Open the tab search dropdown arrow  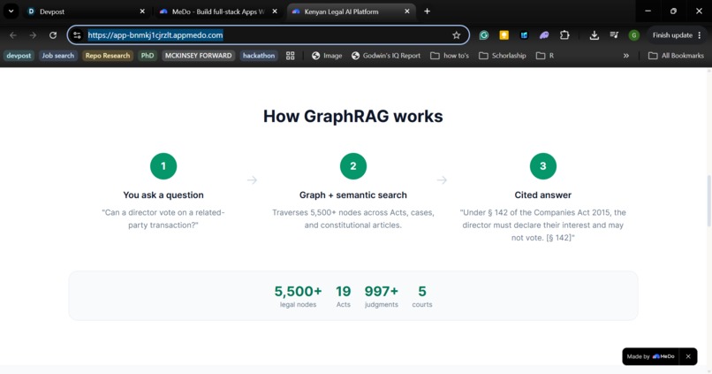point(11,11)
